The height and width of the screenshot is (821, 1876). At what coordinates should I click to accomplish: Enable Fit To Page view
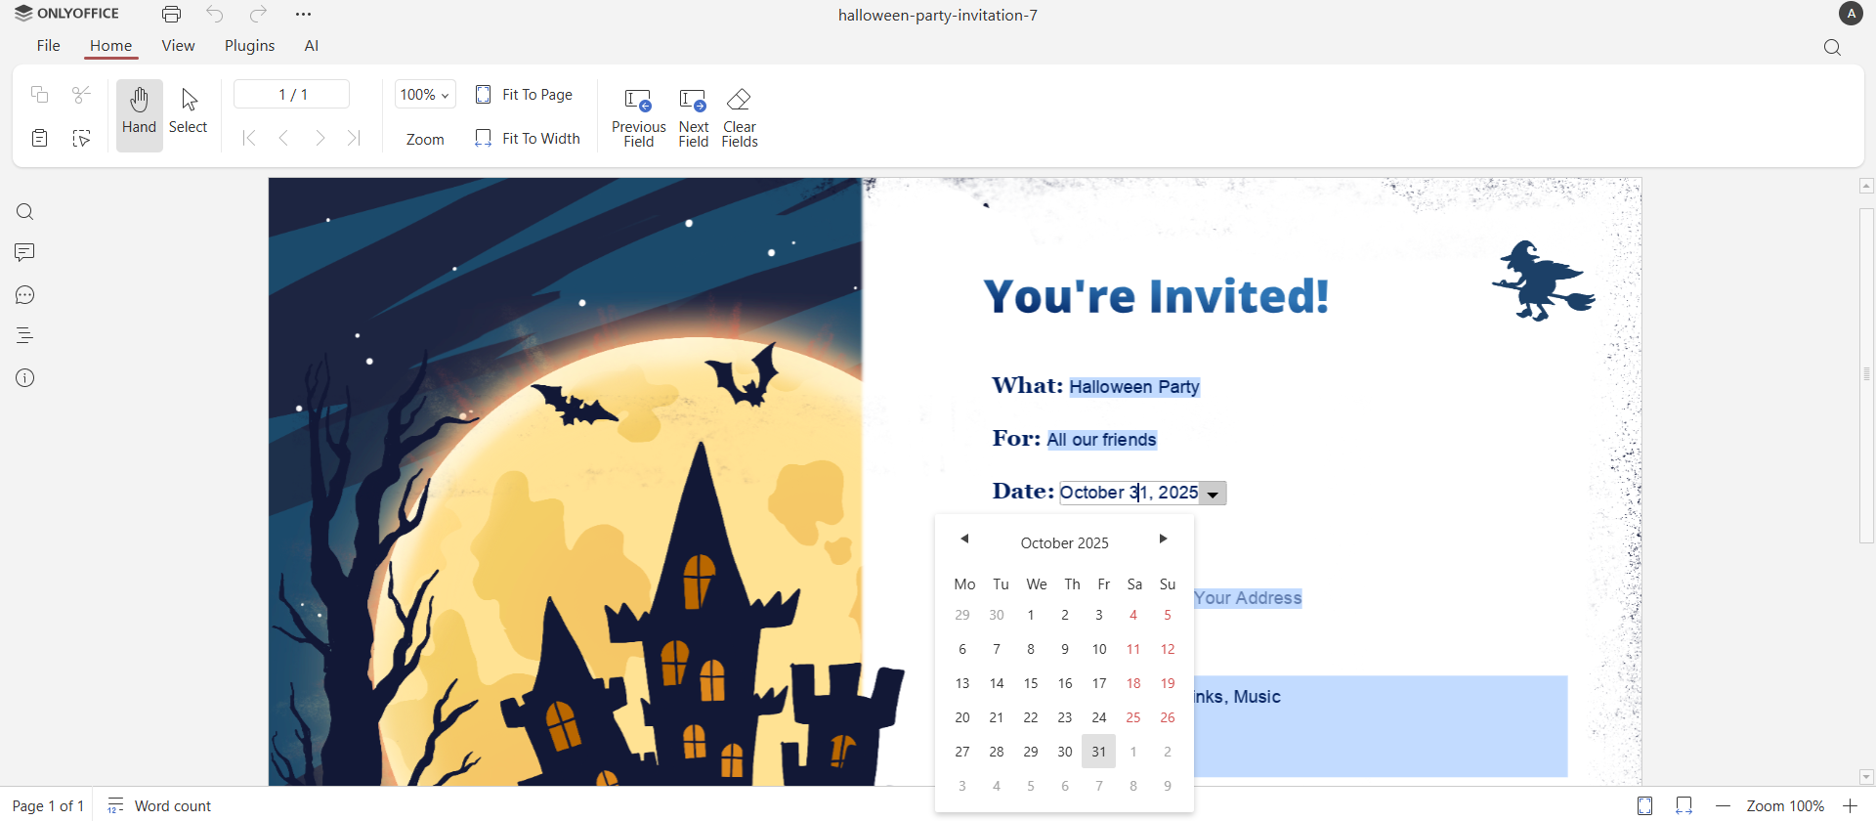[525, 95]
